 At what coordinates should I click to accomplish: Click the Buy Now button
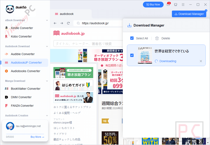tap(153, 4)
